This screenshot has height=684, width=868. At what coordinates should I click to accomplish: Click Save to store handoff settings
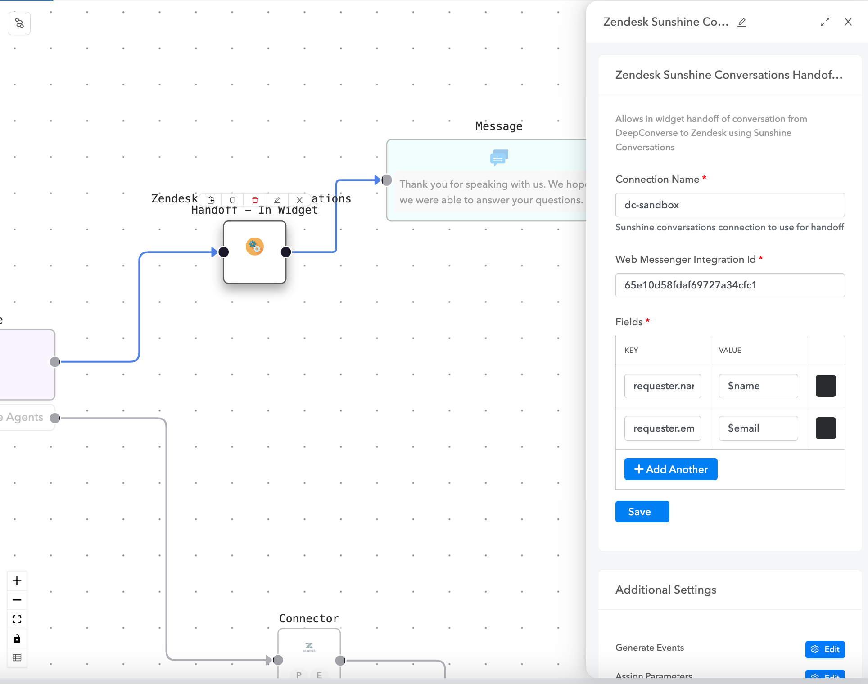tap(642, 512)
